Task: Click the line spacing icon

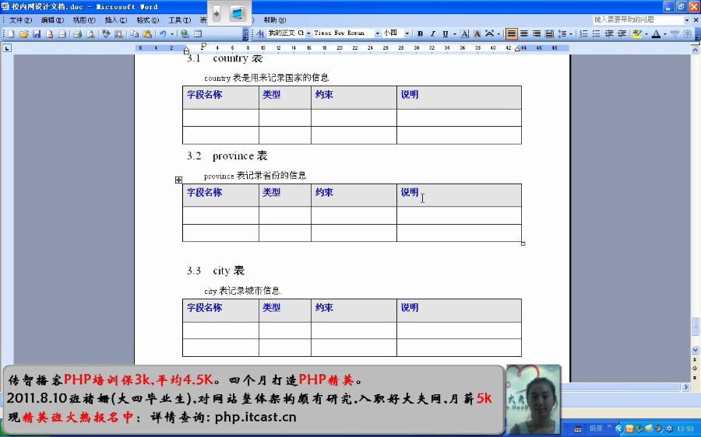Action: [562, 33]
